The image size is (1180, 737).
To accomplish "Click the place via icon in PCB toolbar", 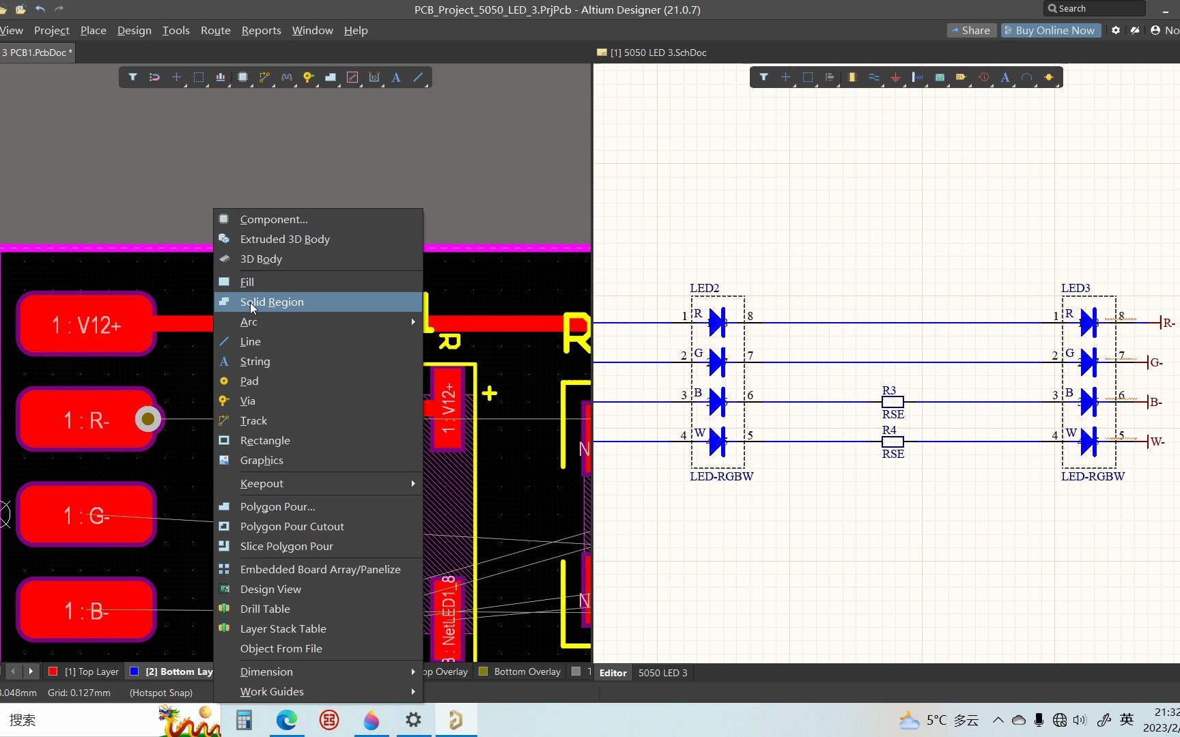I will pos(308,77).
